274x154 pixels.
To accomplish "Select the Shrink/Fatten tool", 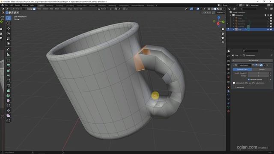I will (8, 110).
